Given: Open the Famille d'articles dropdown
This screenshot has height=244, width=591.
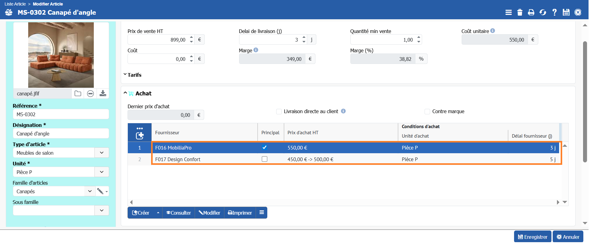Looking at the screenshot, I should [x=90, y=191].
